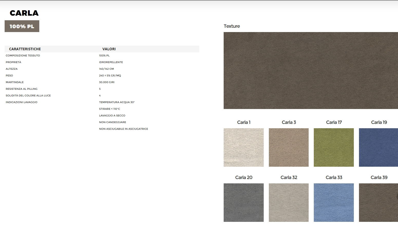Viewport: 398px width, 228px height.
Task: Click the 100% PL badge
Action: click(22, 26)
